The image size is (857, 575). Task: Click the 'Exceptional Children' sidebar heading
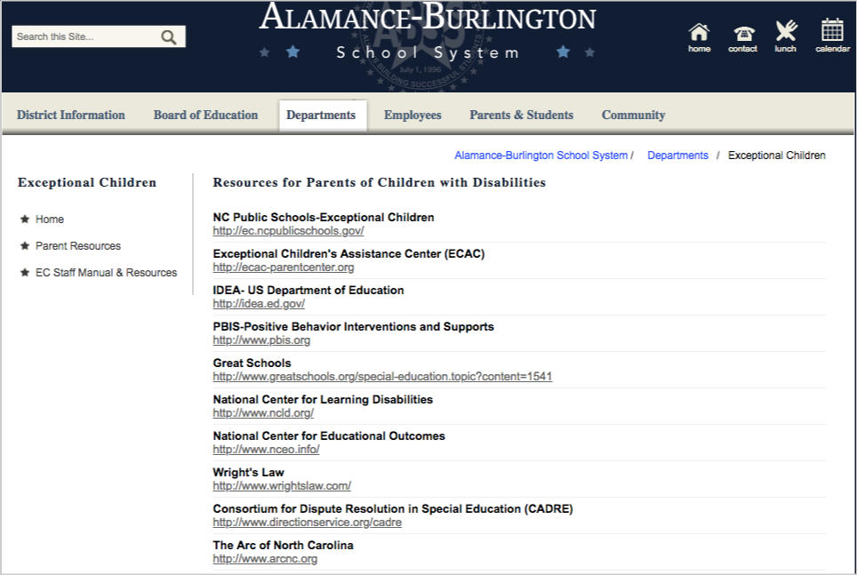coord(87,182)
